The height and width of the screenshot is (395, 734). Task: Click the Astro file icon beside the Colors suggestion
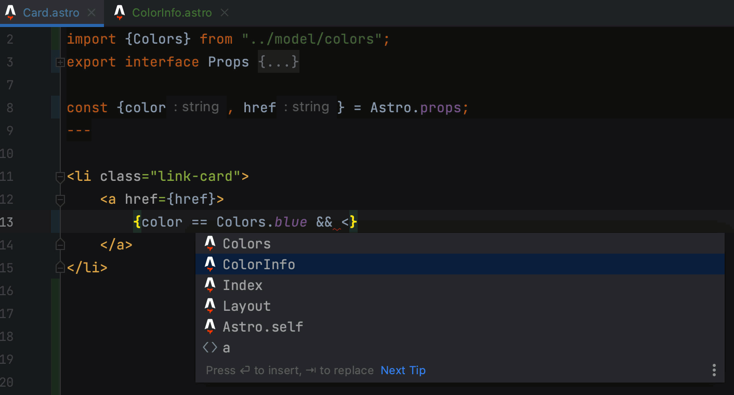click(210, 243)
